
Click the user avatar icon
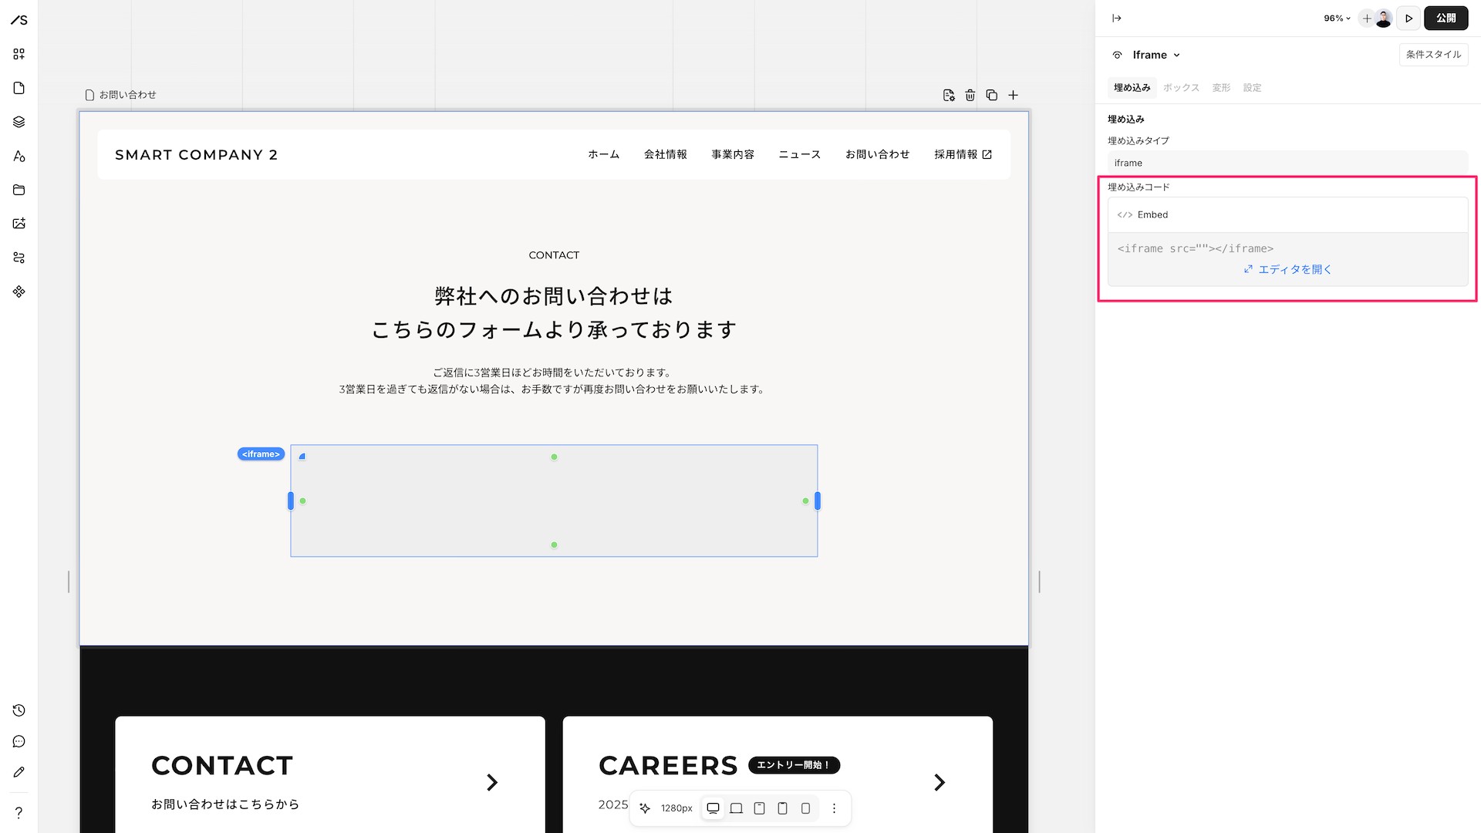tap(1384, 19)
